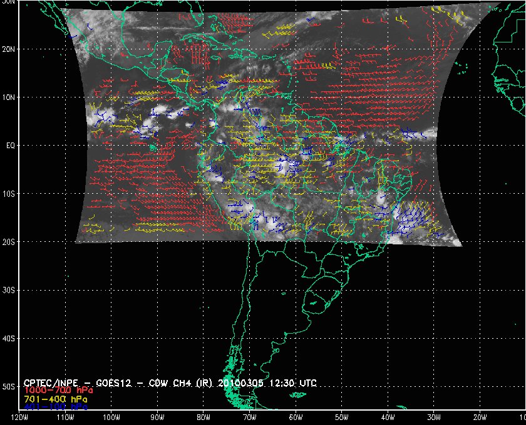Click the 40W longitude label
Screen dimensions: 526x425
click(x=388, y=417)
